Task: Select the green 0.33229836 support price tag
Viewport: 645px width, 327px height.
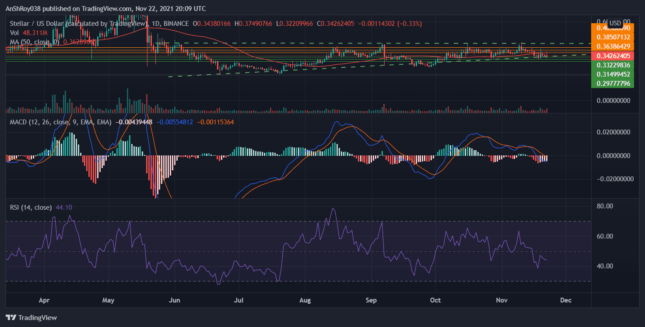Action: pyautogui.click(x=614, y=65)
